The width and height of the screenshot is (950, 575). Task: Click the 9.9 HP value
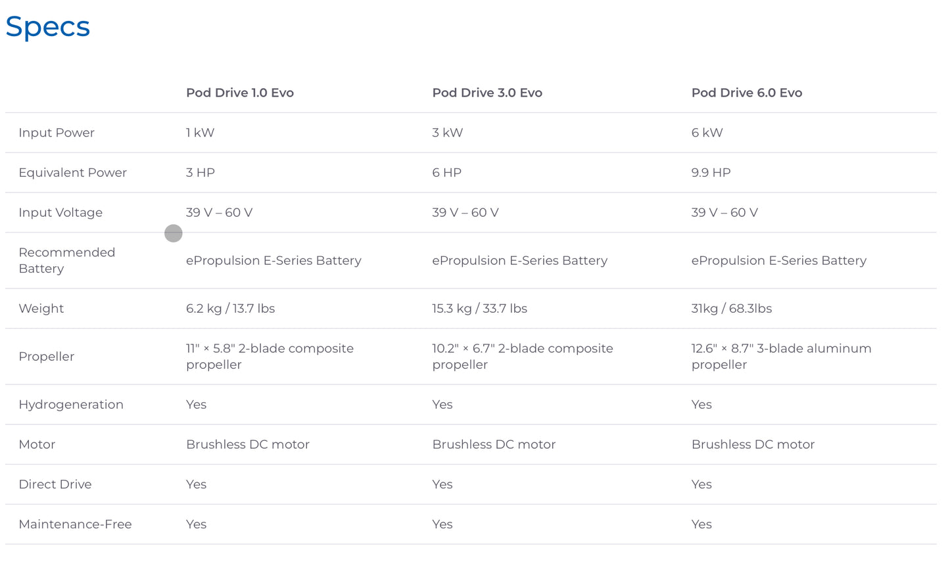(711, 173)
